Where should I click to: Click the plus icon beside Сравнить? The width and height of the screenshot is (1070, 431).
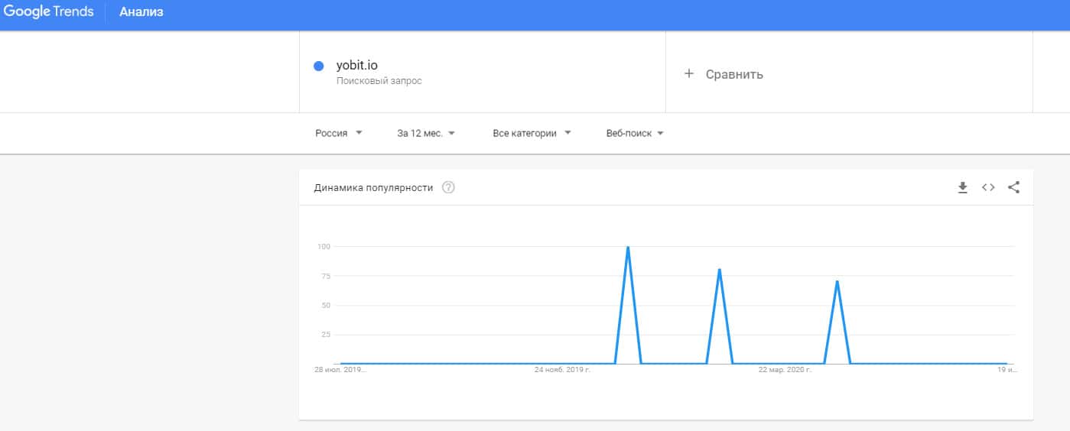coord(688,74)
